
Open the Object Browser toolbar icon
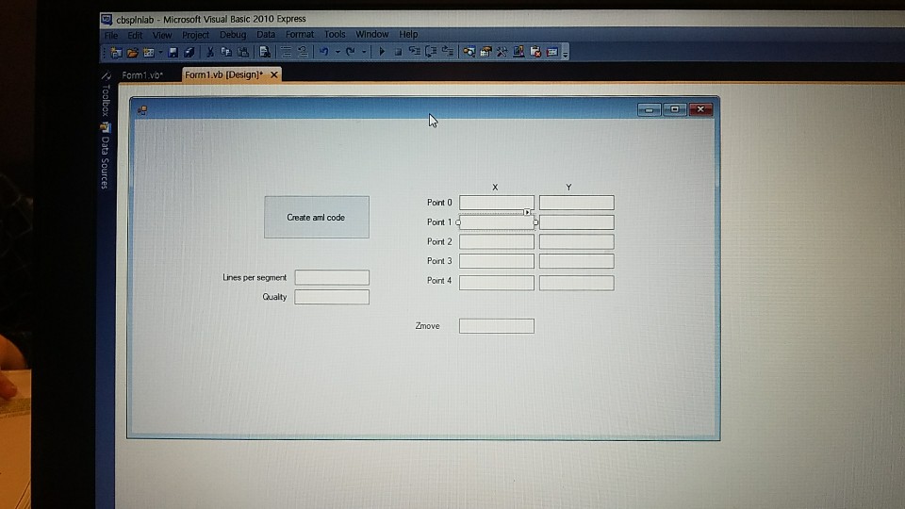pyautogui.click(x=518, y=52)
